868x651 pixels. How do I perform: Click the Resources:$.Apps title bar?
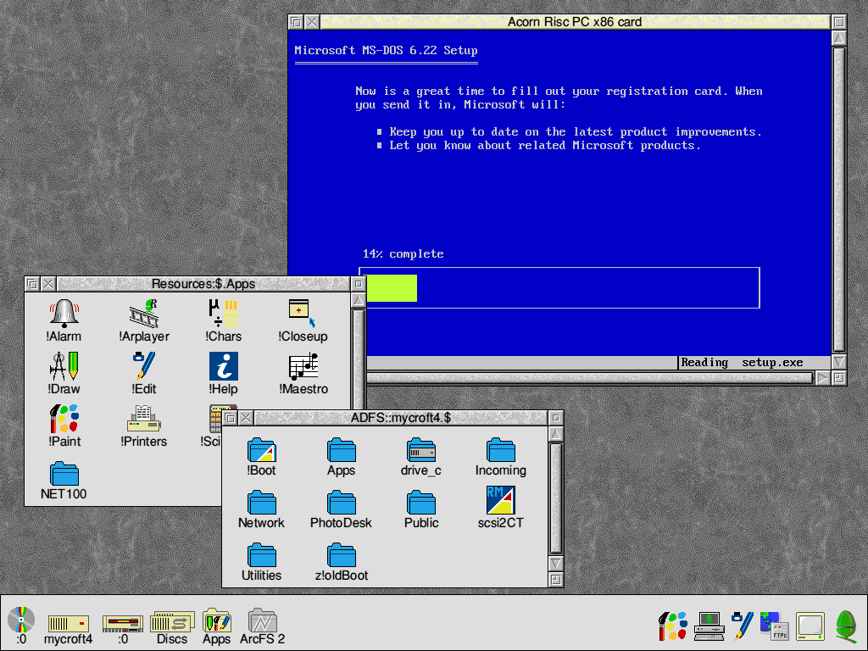[203, 284]
